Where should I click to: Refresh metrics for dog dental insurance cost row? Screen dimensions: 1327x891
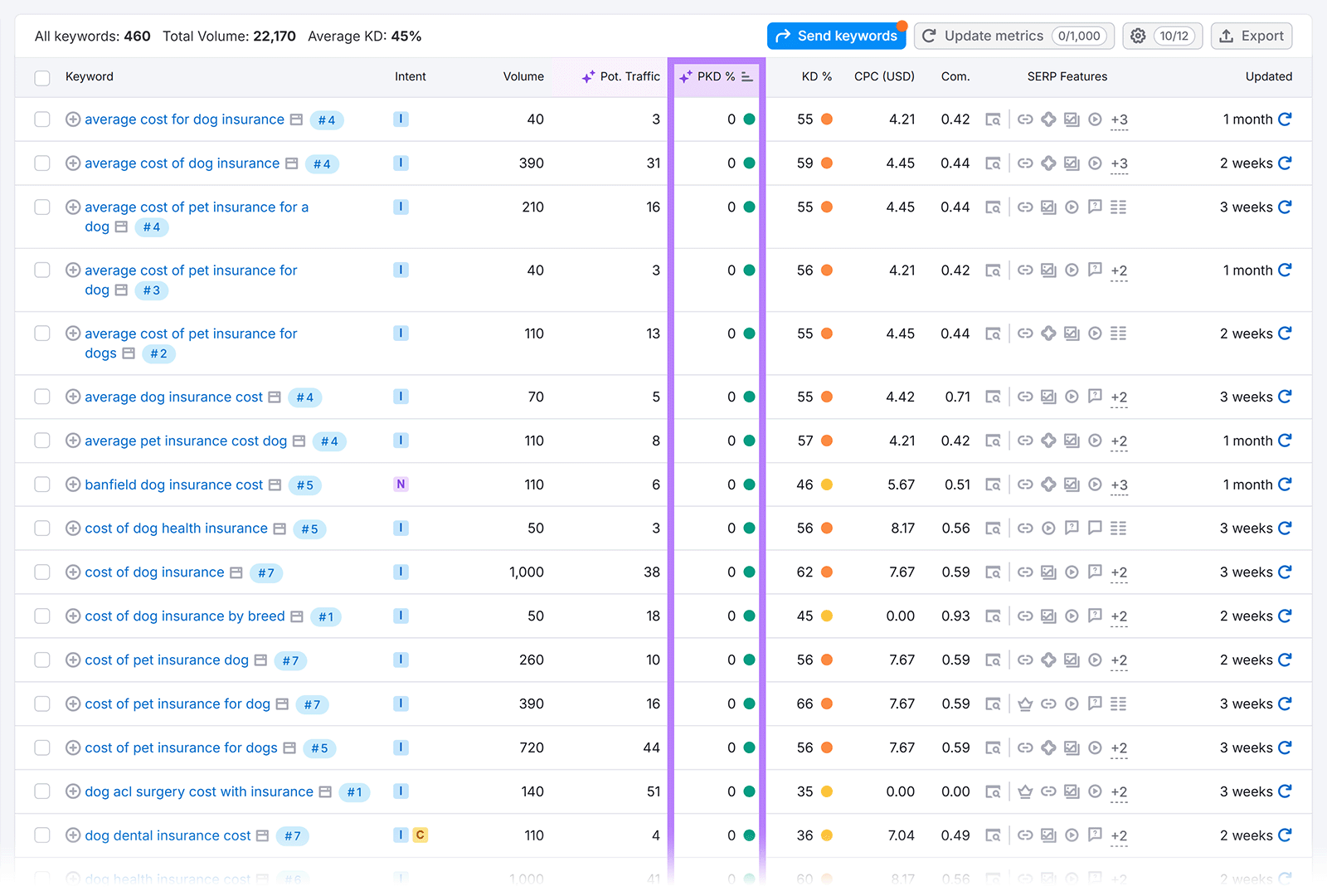(1285, 835)
